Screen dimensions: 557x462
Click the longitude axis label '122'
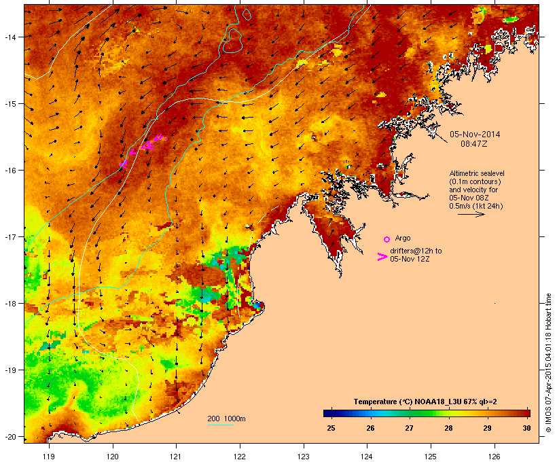[x=240, y=457]
